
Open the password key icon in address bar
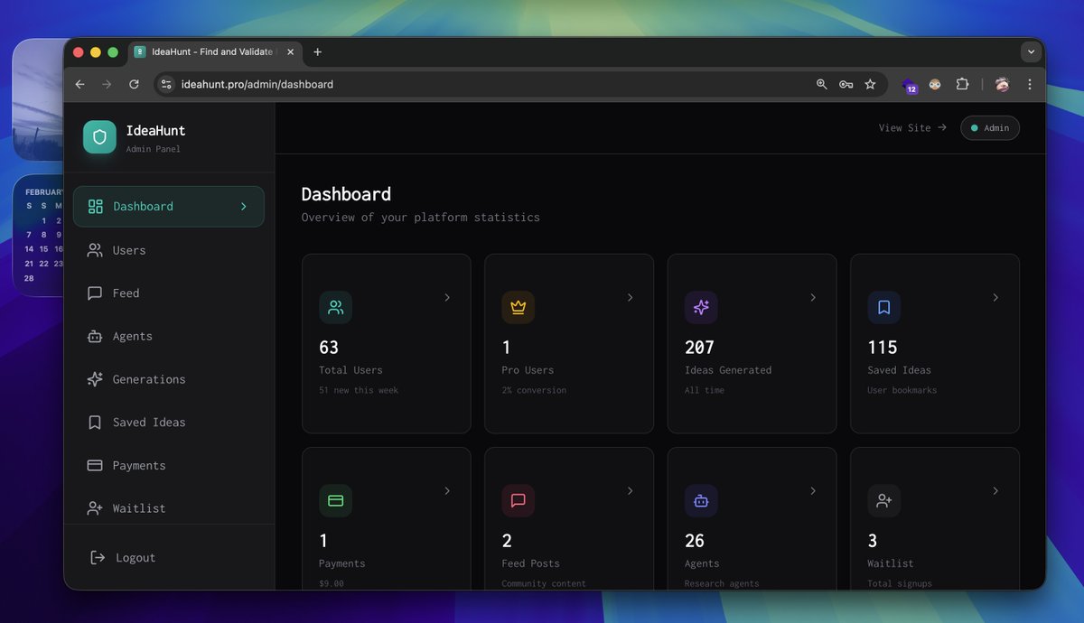coord(846,84)
